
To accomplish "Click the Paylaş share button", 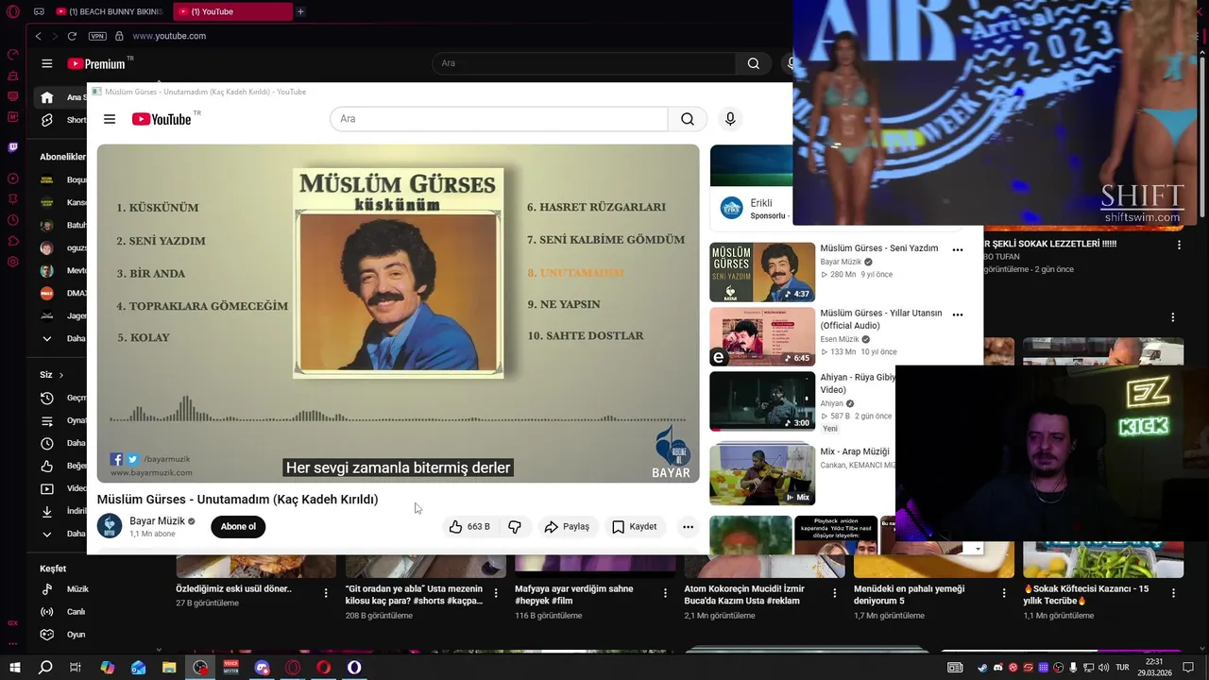I will [x=567, y=527].
